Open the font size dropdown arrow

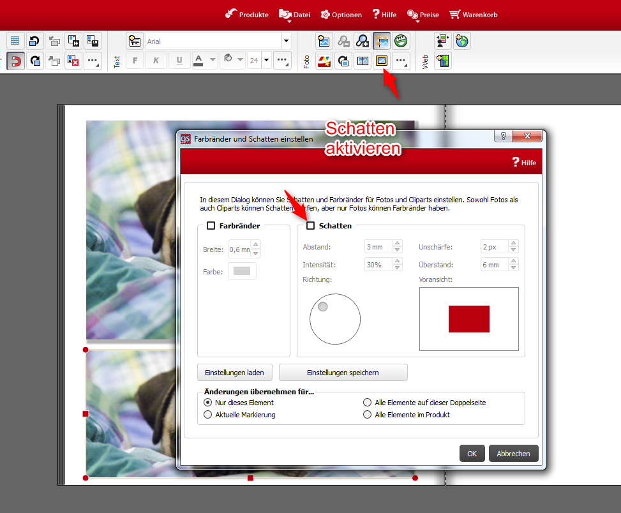(x=266, y=61)
